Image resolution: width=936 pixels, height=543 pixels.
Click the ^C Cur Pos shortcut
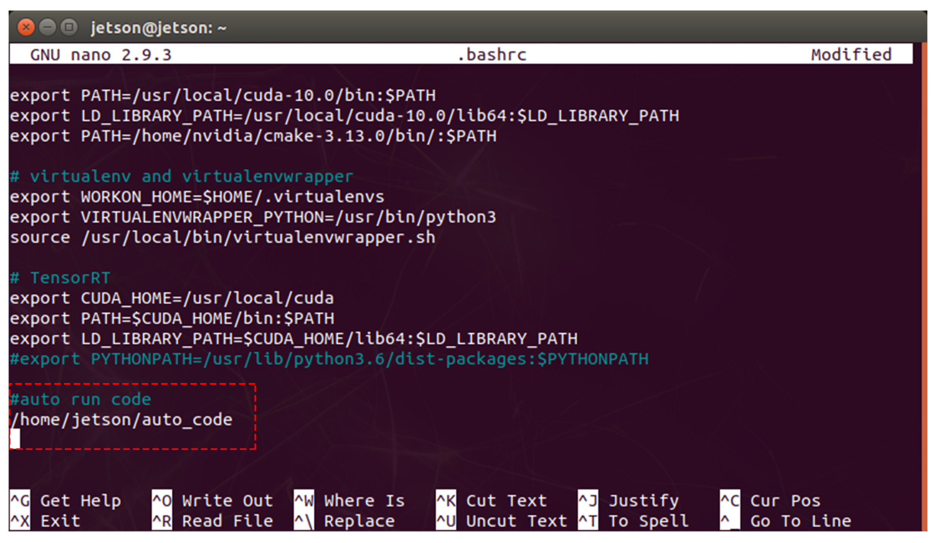click(771, 501)
